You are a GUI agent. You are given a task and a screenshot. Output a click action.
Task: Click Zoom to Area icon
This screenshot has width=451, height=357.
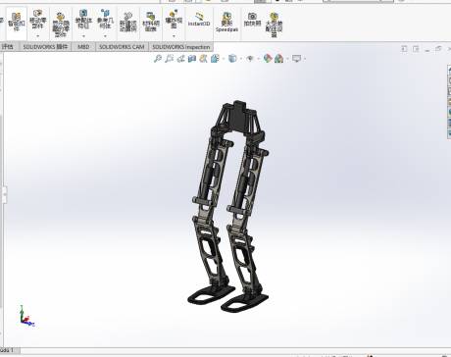click(169, 59)
